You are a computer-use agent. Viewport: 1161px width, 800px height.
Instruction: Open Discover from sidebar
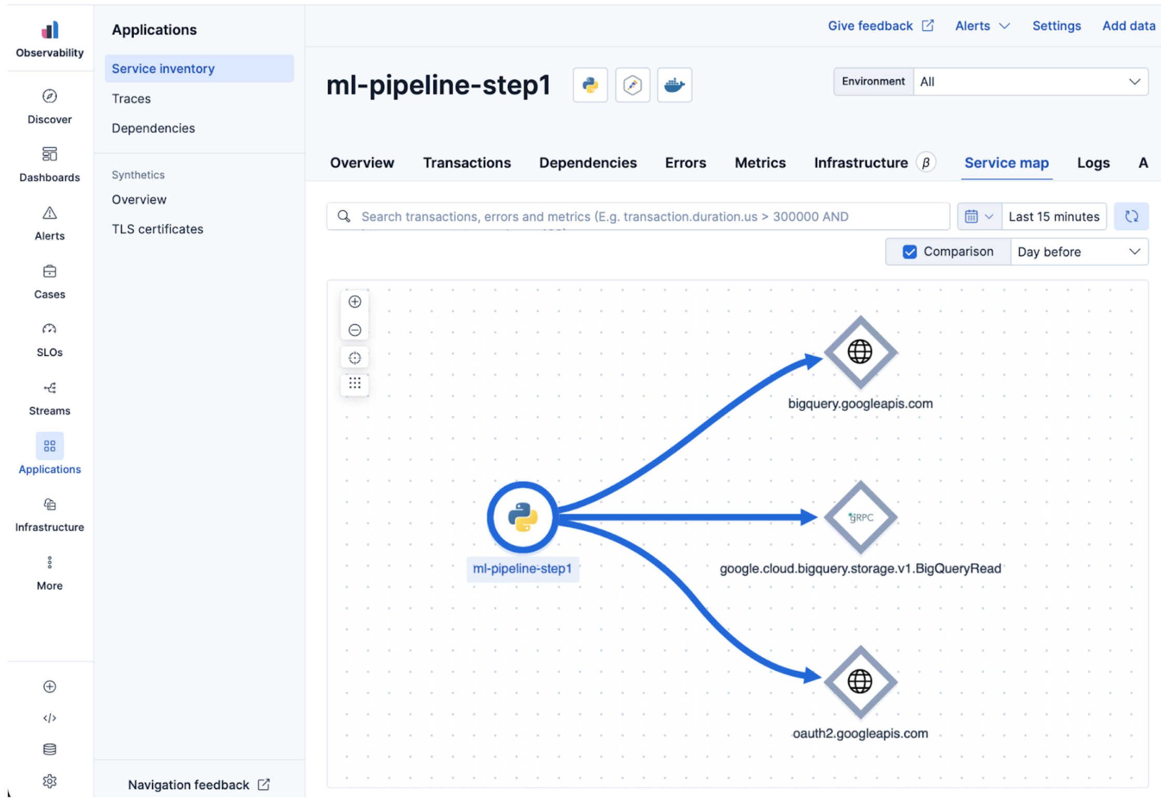(49, 106)
